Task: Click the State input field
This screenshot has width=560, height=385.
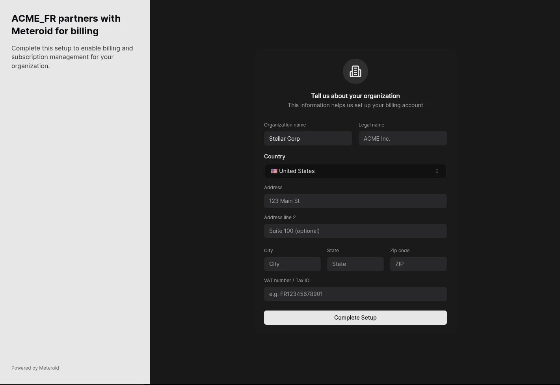Action: 355,264
